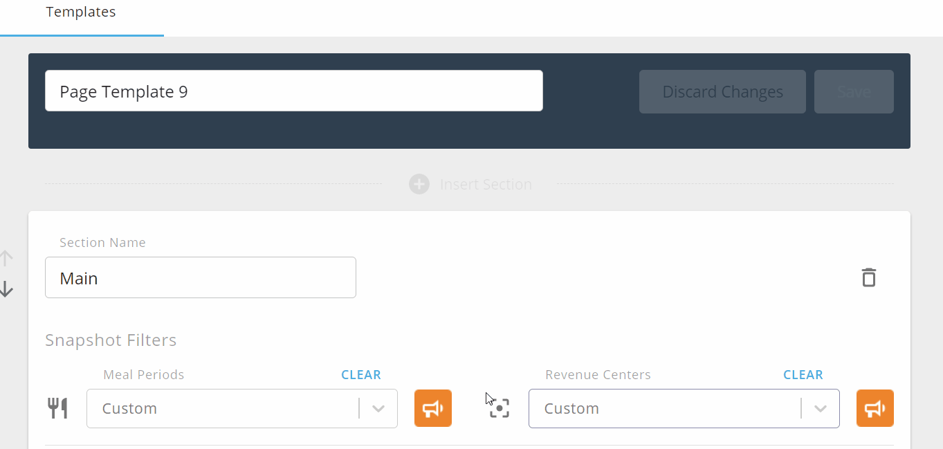Viewport: 943px width, 449px height.
Task: Click the Insert Section text label
Action: pos(486,185)
